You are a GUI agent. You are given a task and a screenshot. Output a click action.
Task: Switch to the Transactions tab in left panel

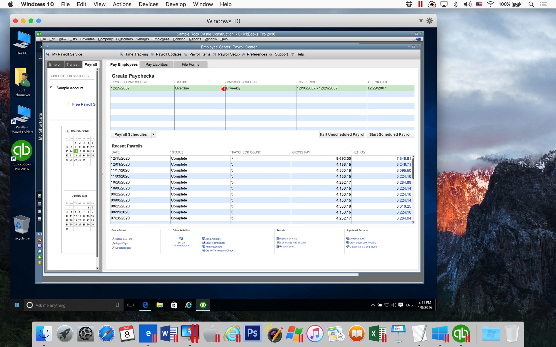[x=73, y=64]
